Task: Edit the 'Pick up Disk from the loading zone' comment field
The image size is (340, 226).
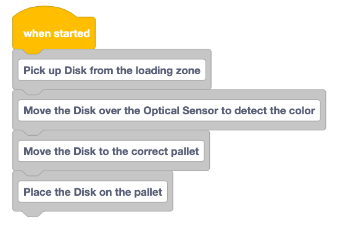Action: click(x=112, y=70)
